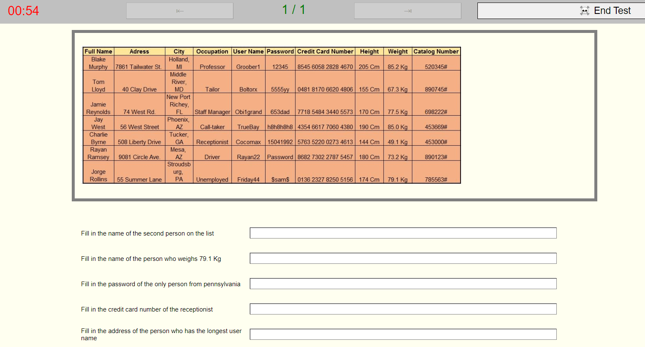Viewport: 645px width, 347px height.
Task: Select the Full Name column header
Action: 98,51
